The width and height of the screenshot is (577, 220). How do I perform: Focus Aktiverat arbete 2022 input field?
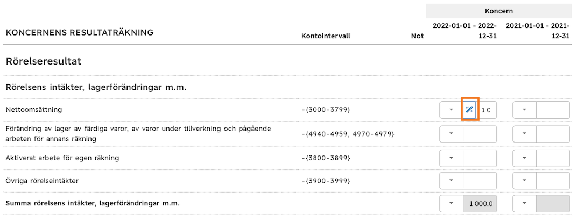click(480, 158)
